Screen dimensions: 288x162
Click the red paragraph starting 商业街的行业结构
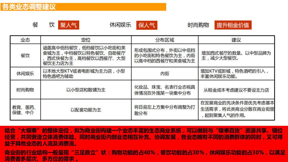click(x=145, y=155)
